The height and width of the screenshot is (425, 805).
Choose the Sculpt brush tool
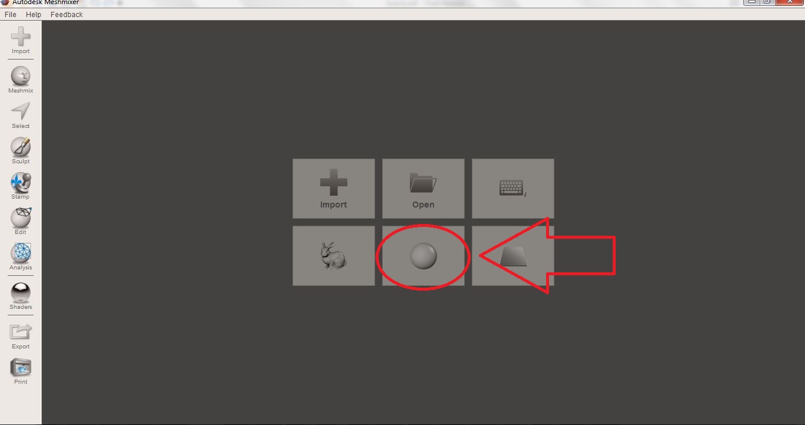click(21, 151)
